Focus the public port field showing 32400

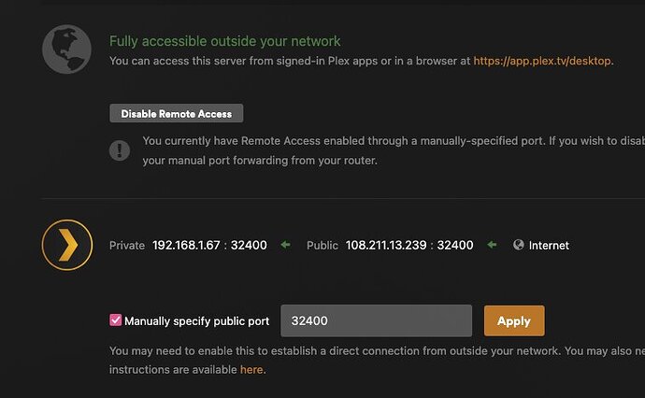click(x=376, y=320)
